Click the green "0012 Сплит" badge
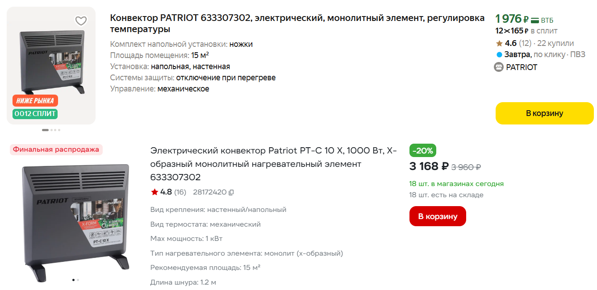597x290 pixels. (35, 114)
